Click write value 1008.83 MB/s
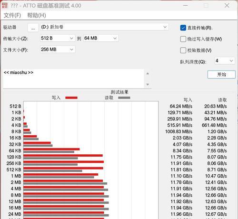The image size is (238, 219). click(179, 131)
